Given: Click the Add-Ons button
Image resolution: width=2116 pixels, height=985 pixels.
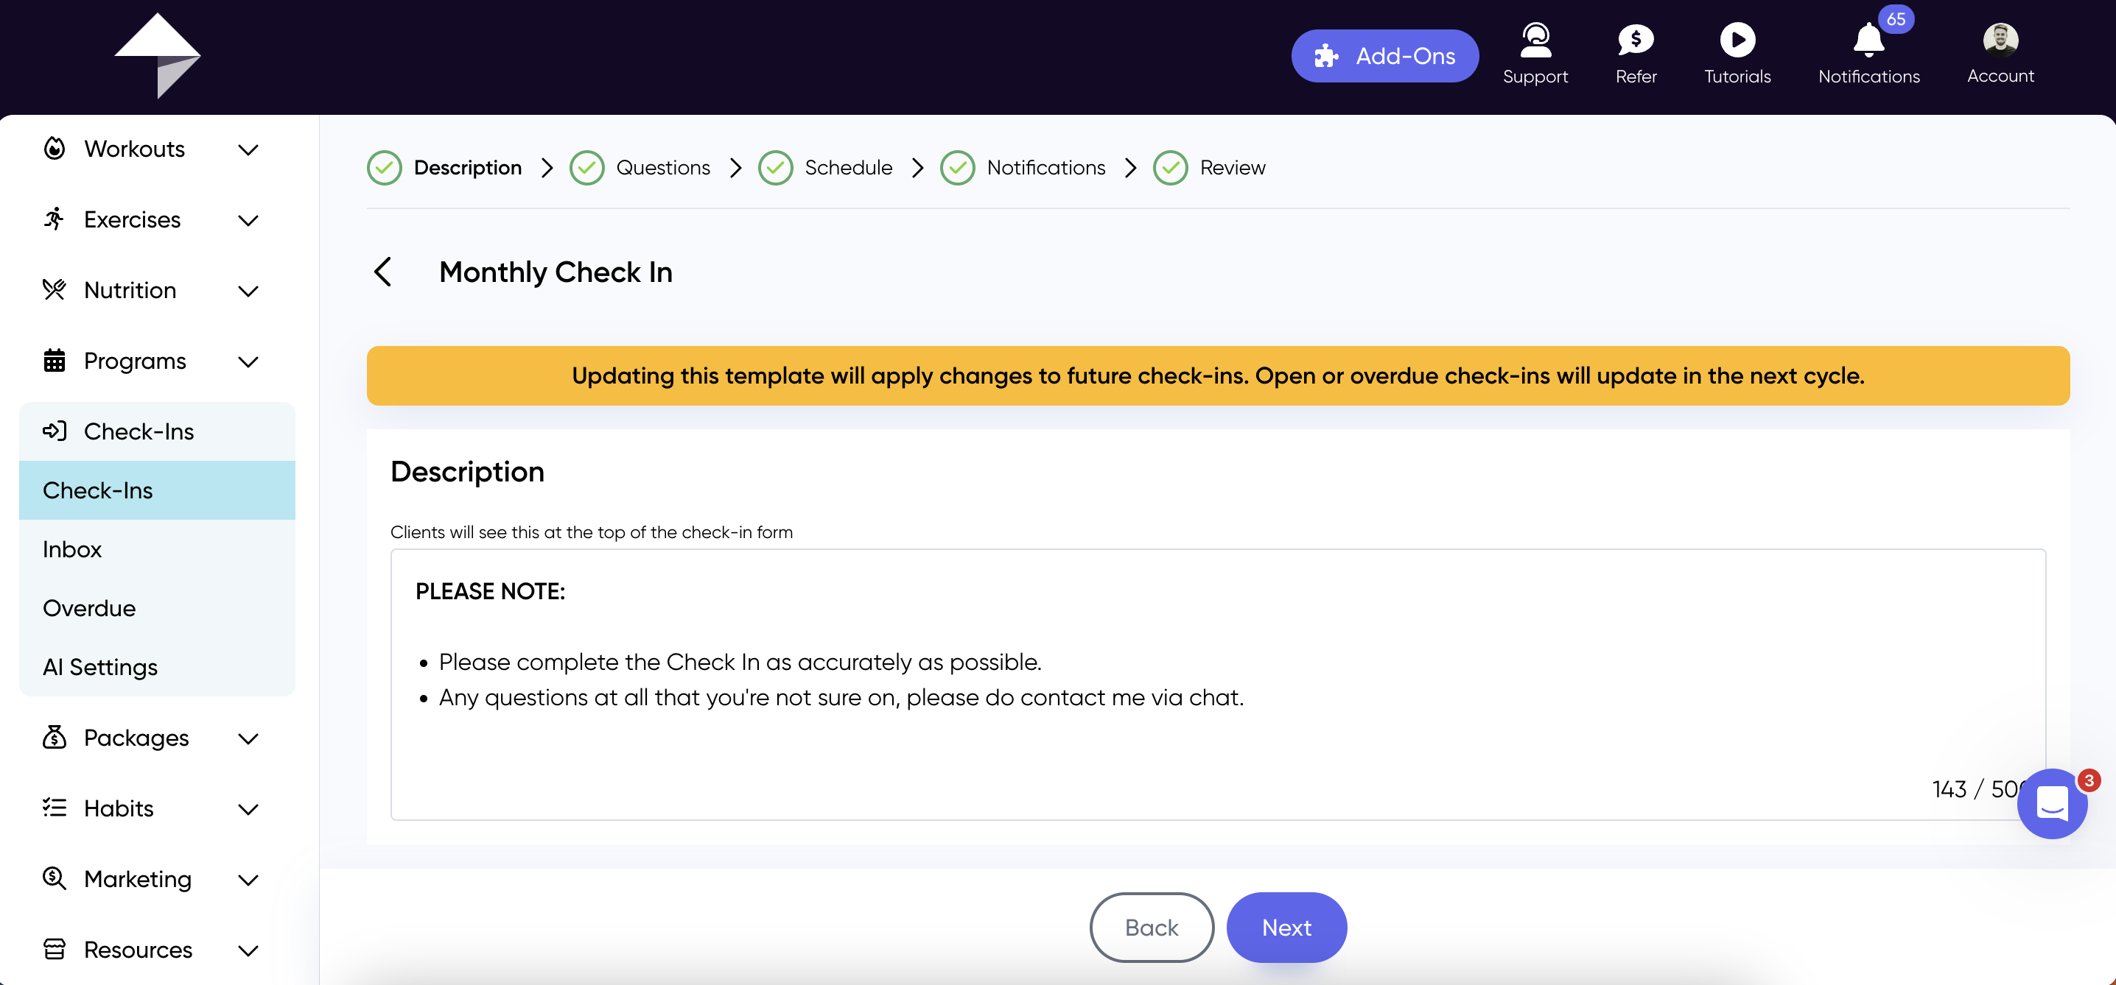Looking at the screenshot, I should point(1385,56).
